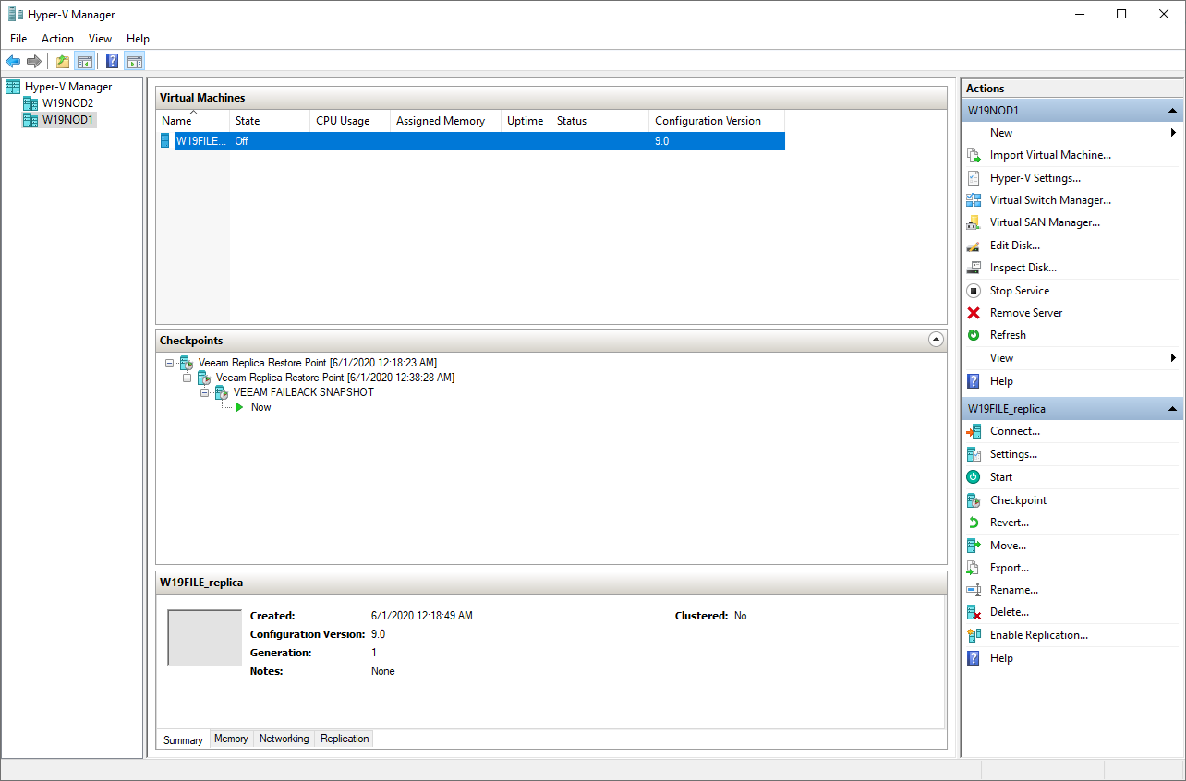Click the Edit Disk icon
Image resolution: width=1186 pixels, height=781 pixels.
pos(973,246)
